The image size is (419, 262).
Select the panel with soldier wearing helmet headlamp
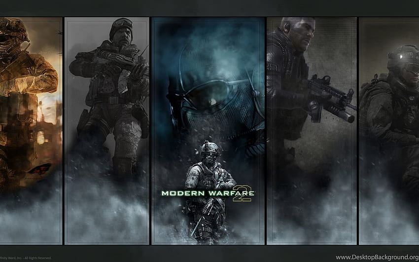point(389,131)
